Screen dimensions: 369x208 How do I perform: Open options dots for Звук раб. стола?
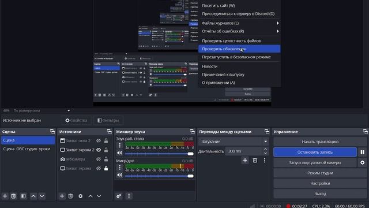(x=119, y=145)
